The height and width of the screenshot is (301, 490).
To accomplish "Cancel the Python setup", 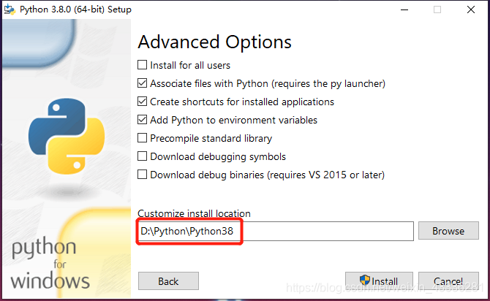I will (448, 281).
